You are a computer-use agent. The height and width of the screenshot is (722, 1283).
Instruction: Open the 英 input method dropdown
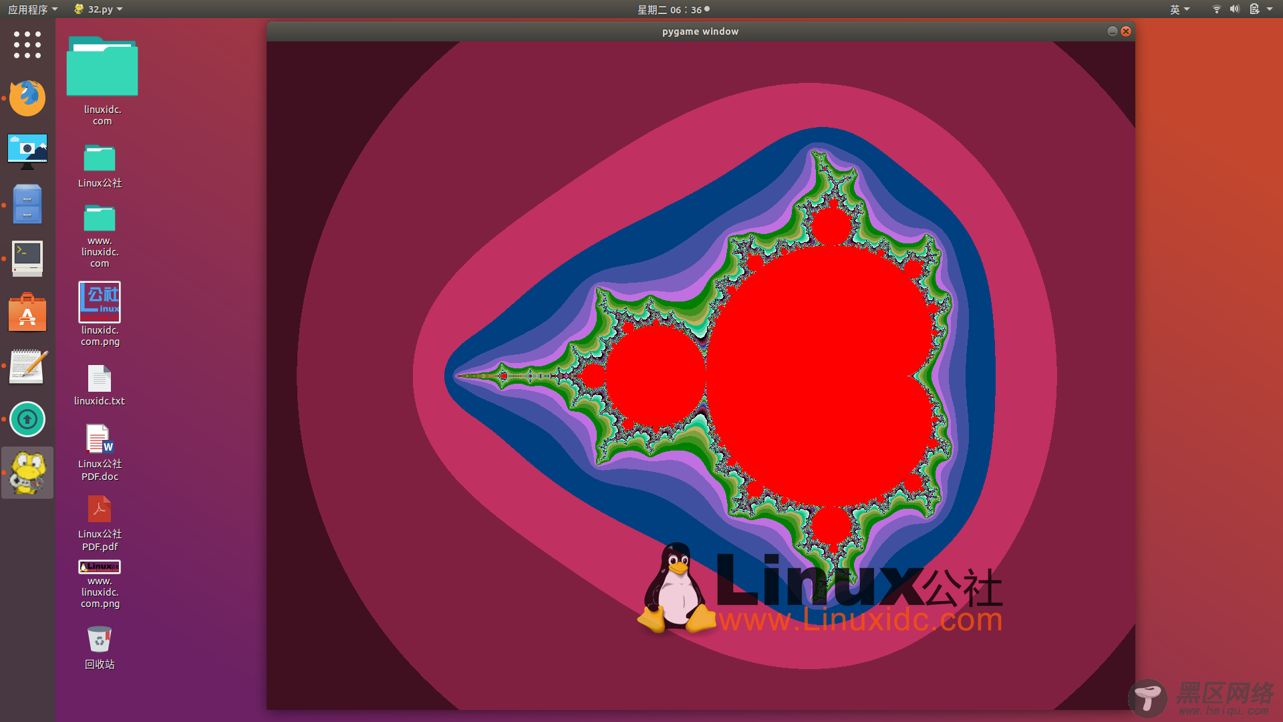[x=1179, y=9]
